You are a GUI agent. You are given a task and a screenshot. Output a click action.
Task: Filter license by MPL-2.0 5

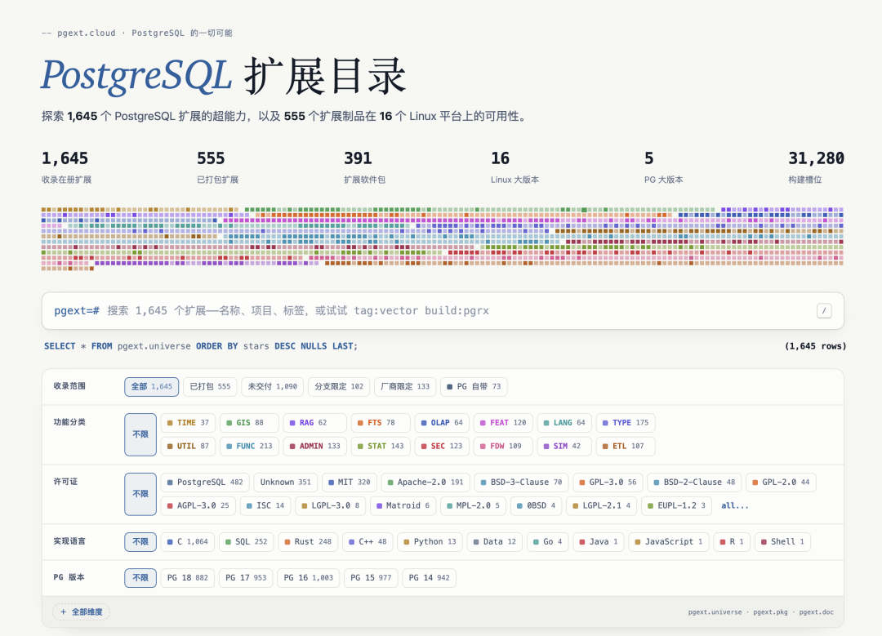click(x=473, y=505)
